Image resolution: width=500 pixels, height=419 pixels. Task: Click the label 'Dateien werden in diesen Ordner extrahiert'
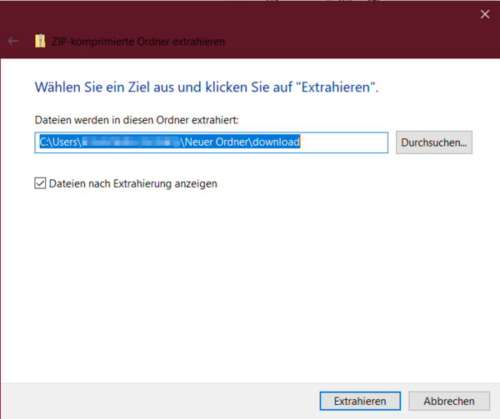coord(137,120)
